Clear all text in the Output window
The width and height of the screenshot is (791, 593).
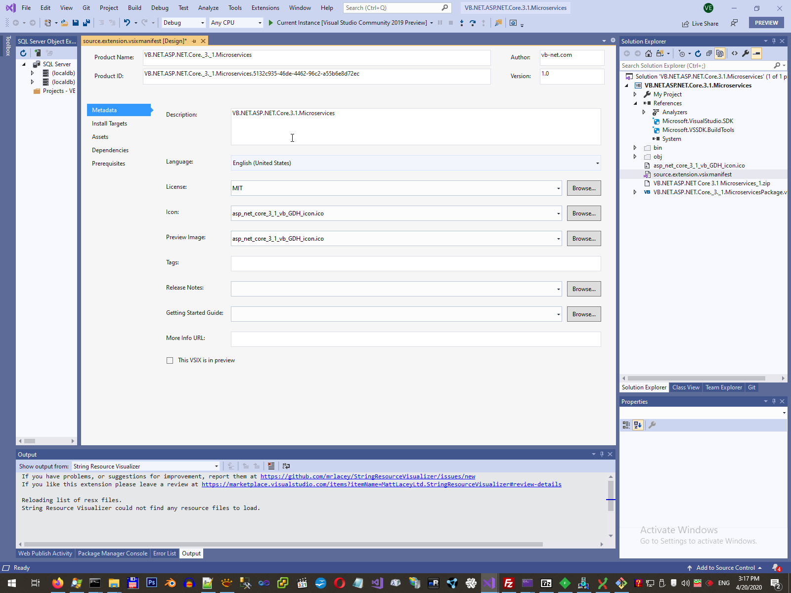click(x=271, y=466)
